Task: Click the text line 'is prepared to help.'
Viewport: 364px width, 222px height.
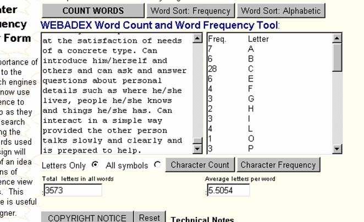Action: (x=92, y=150)
